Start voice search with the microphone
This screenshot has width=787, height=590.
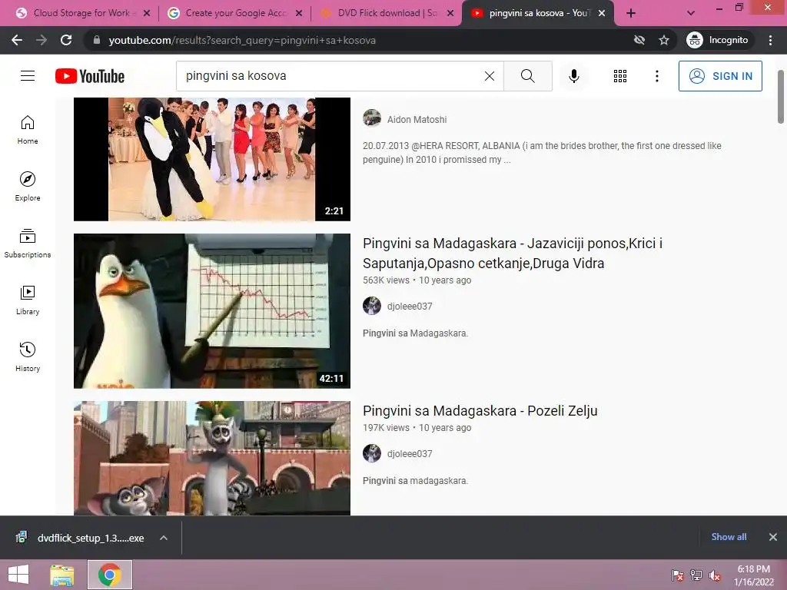(573, 76)
